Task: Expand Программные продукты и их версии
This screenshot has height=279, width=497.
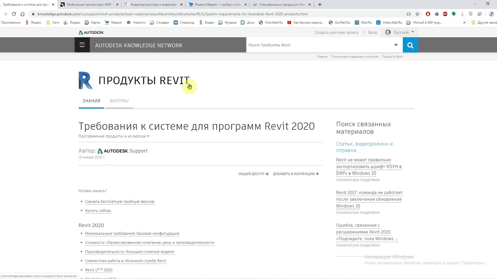Action: [x=114, y=136]
